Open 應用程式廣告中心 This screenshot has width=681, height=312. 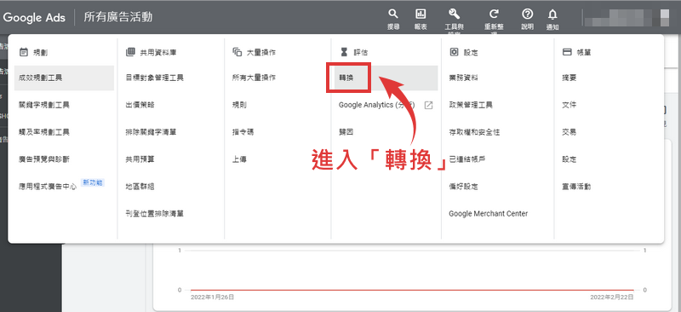[48, 186]
